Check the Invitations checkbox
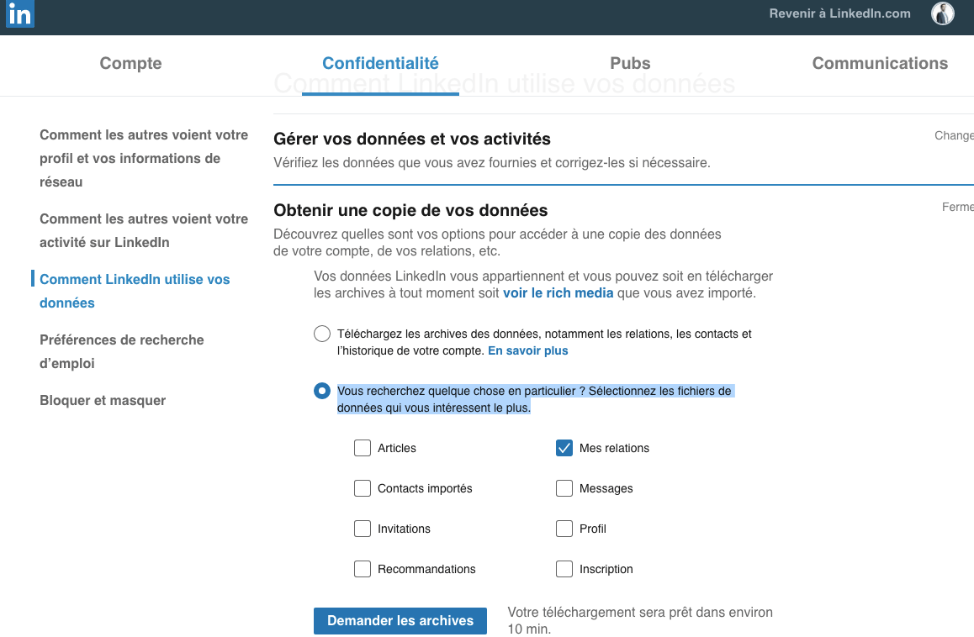Viewport: 974px width, 637px height. tap(363, 529)
